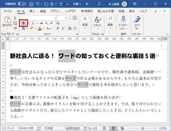Open the font color dropdown arrow
171x131 pixels.
click(44, 28)
